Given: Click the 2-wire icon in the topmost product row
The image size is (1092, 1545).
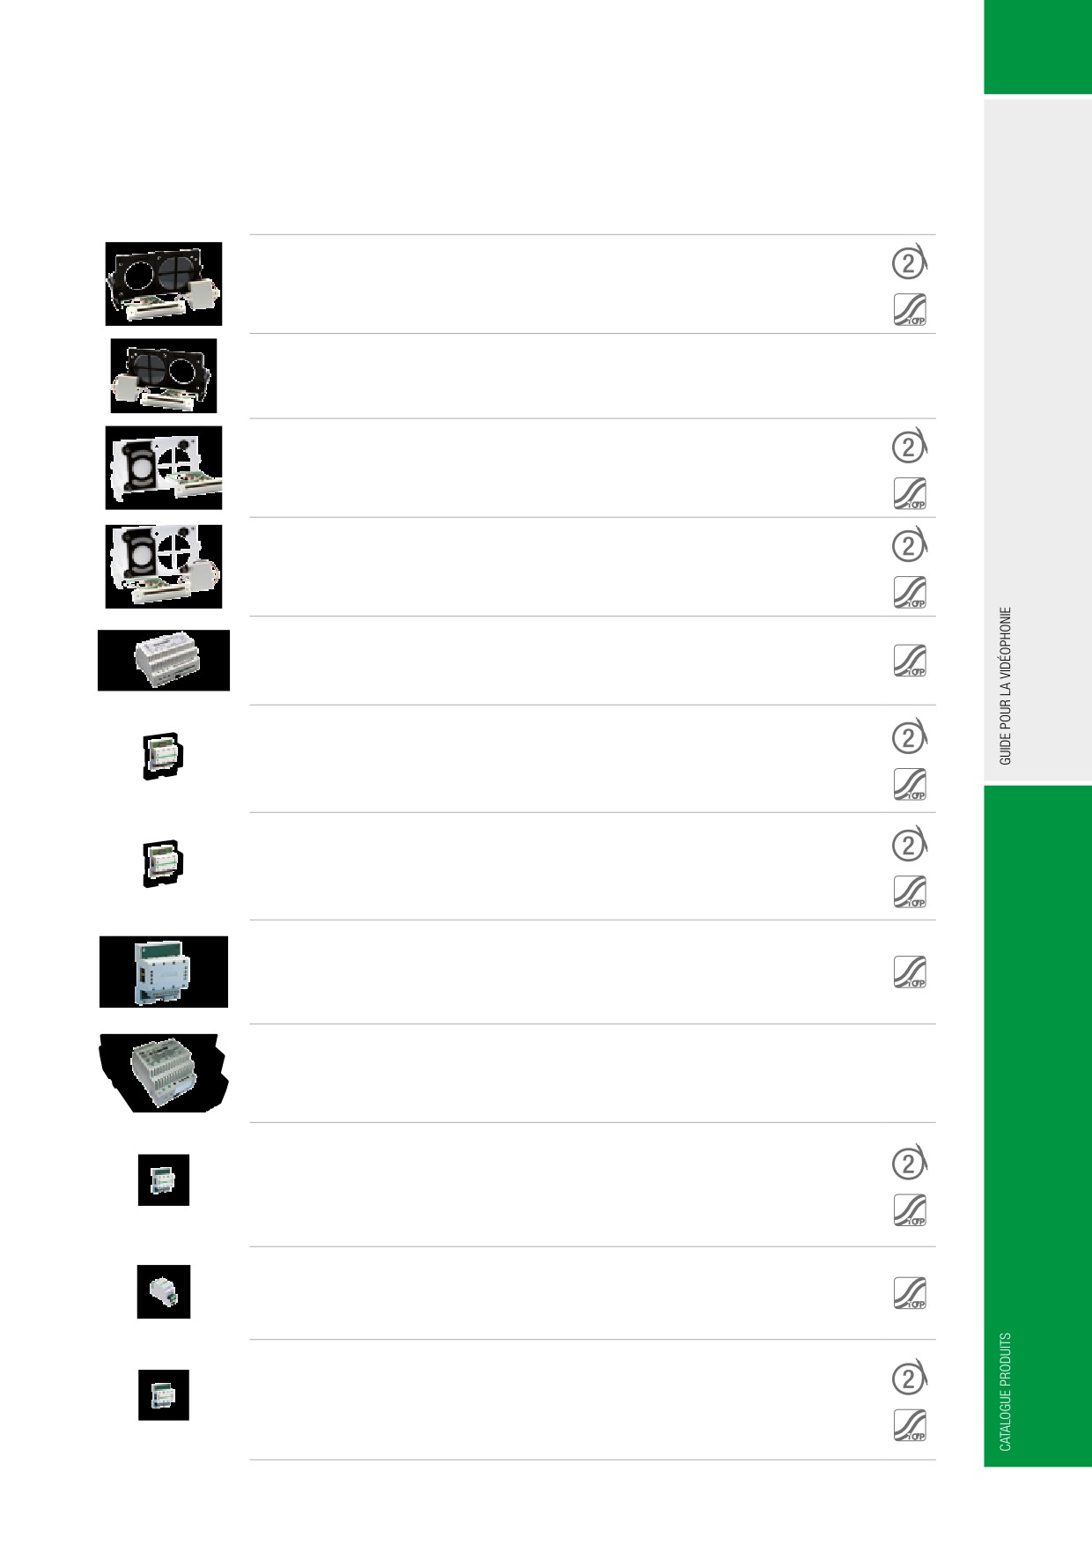Looking at the screenshot, I should [x=911, y=262].
